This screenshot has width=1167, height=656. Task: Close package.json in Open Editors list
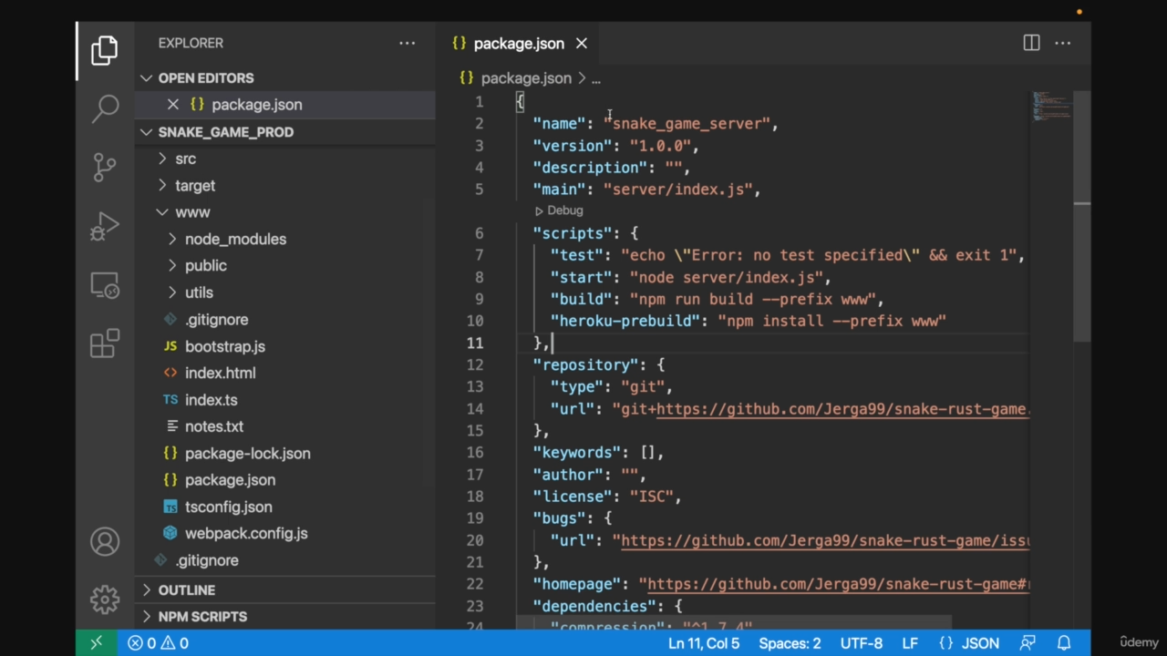coord(172,105)
